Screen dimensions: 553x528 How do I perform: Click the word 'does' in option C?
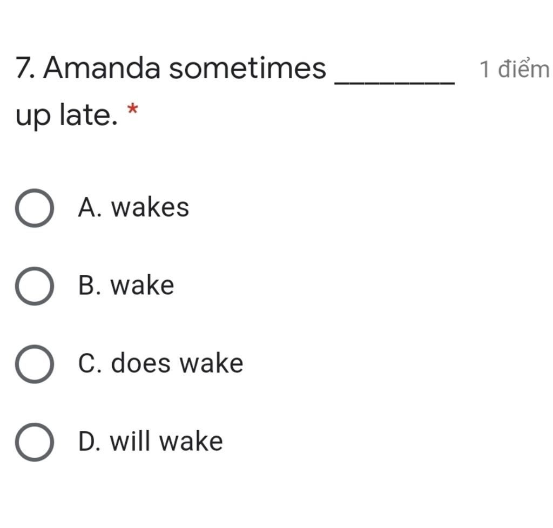pyautogui.click(x=141, y=363)
